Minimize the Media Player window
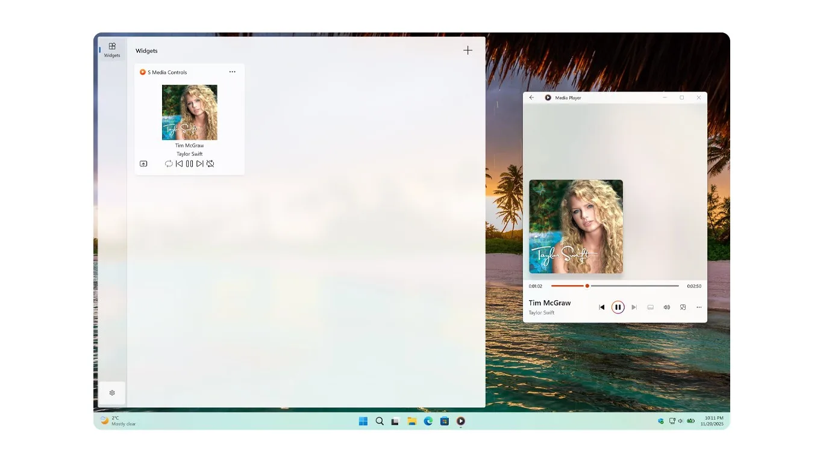Screen dimensions: 823x462 [x=665, y=97]
